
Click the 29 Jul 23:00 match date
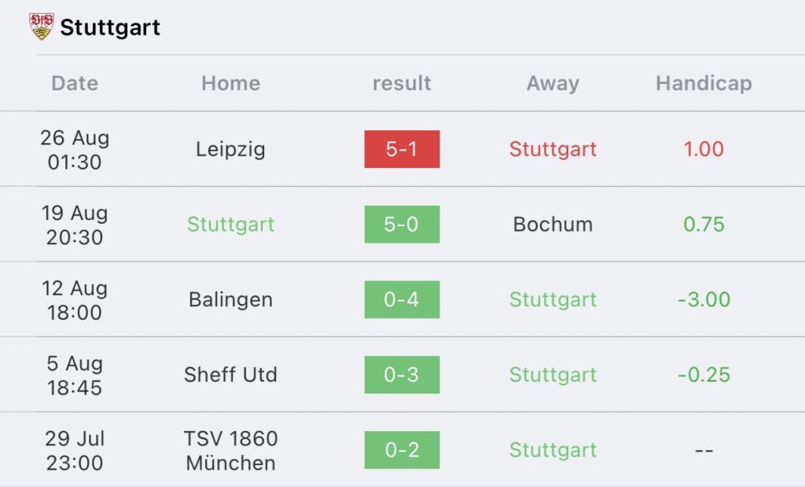pyautogui.click(x=75, y=450)
